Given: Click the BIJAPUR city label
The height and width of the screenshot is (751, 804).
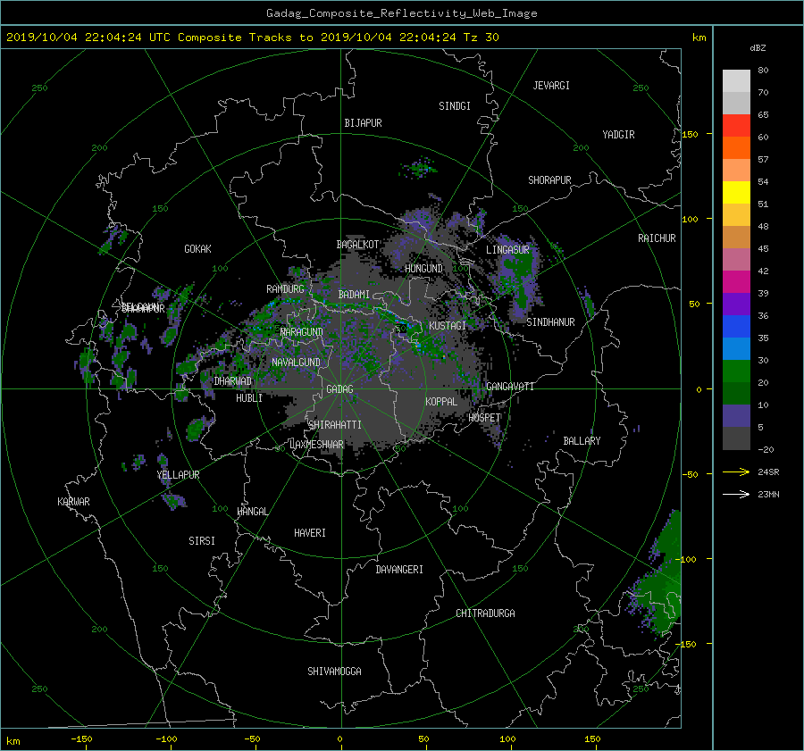Looking at the screenshot, I should [363, 123].
